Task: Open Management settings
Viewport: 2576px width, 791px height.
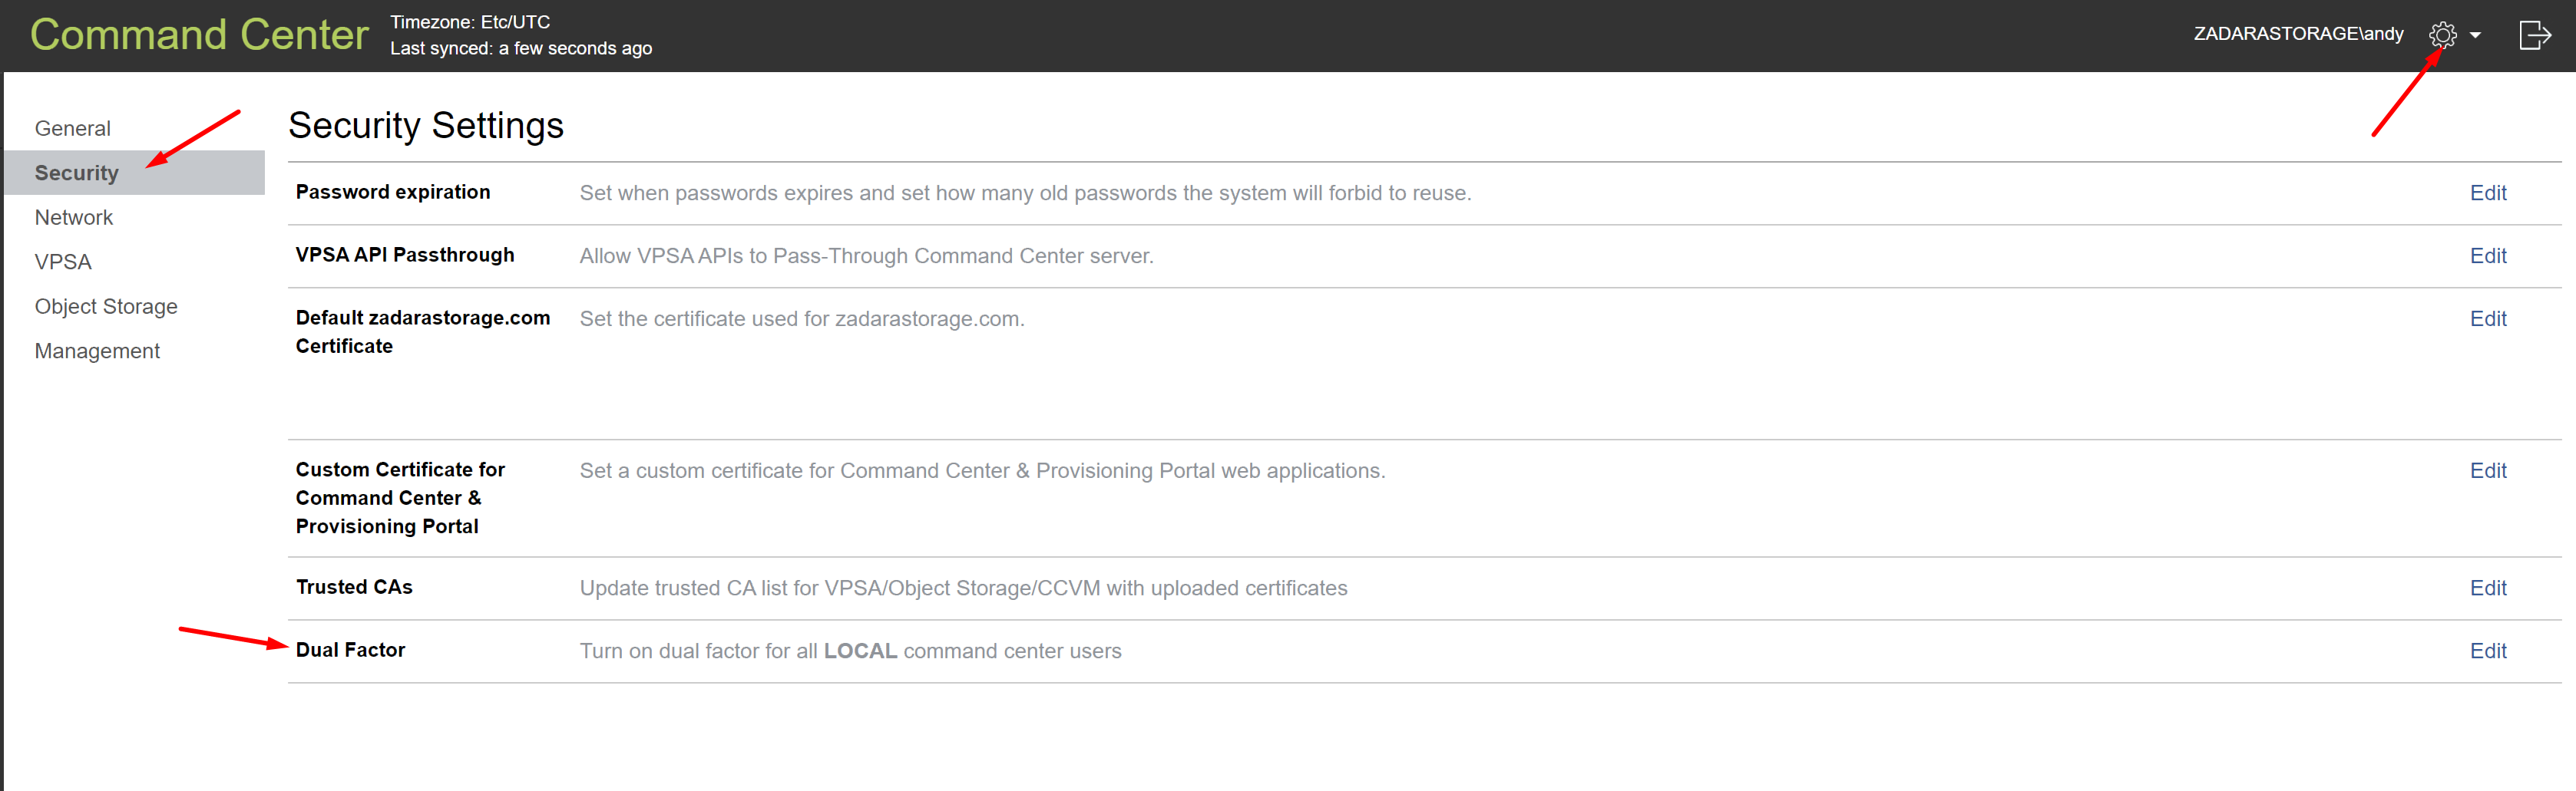Action: click(97, 351)
